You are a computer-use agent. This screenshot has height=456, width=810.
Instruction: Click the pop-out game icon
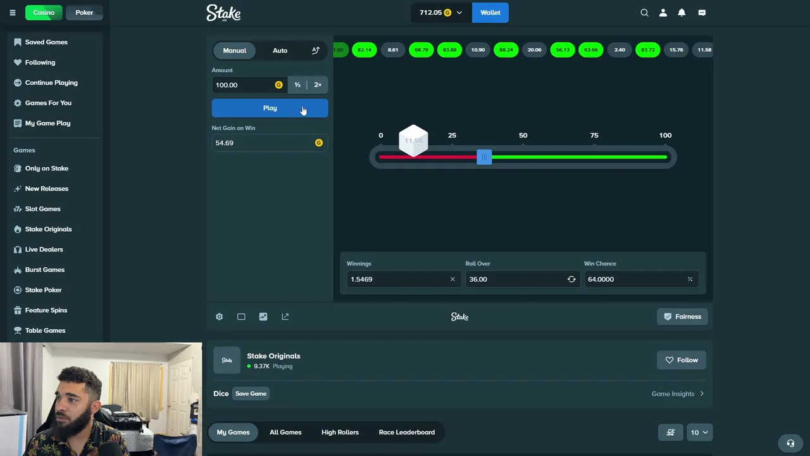point(285,317)
